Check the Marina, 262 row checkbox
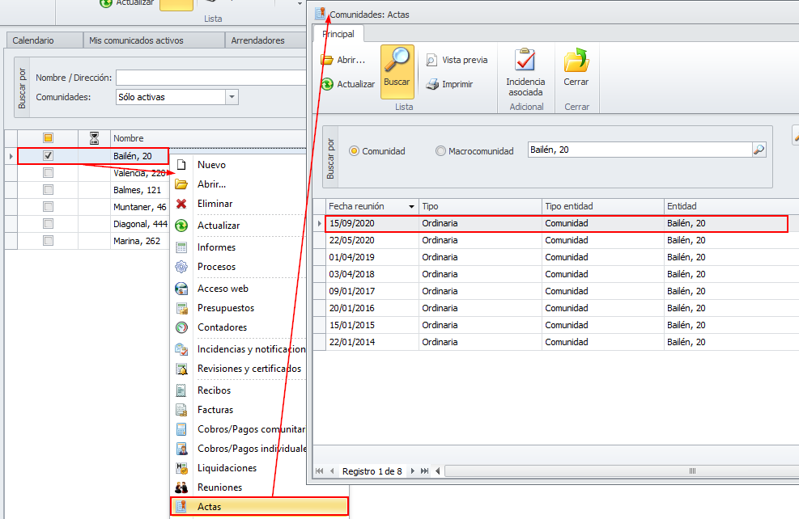This screenshot has width=799, height=519. 48,241
